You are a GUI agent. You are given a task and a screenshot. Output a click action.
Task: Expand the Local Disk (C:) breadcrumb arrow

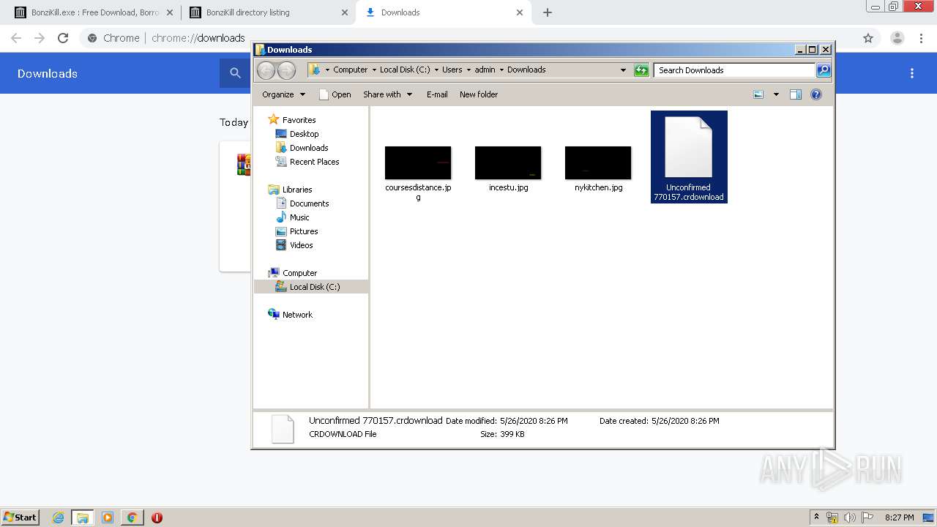point(436,70)
